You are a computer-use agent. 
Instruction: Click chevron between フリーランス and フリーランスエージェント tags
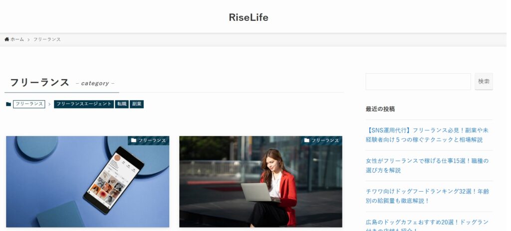[49, 105]
